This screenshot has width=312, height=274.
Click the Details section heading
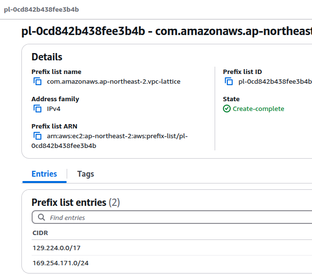pyautogui.click(x=47, y=57)
